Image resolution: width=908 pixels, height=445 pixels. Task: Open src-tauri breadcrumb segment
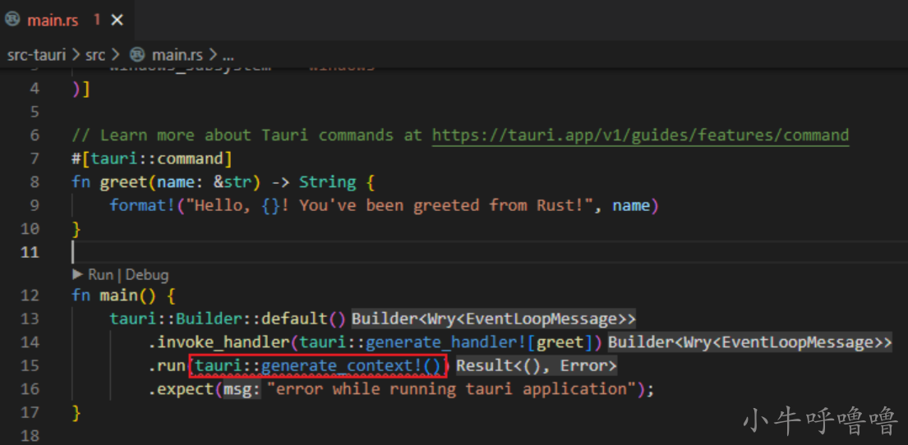click(36, 56)
